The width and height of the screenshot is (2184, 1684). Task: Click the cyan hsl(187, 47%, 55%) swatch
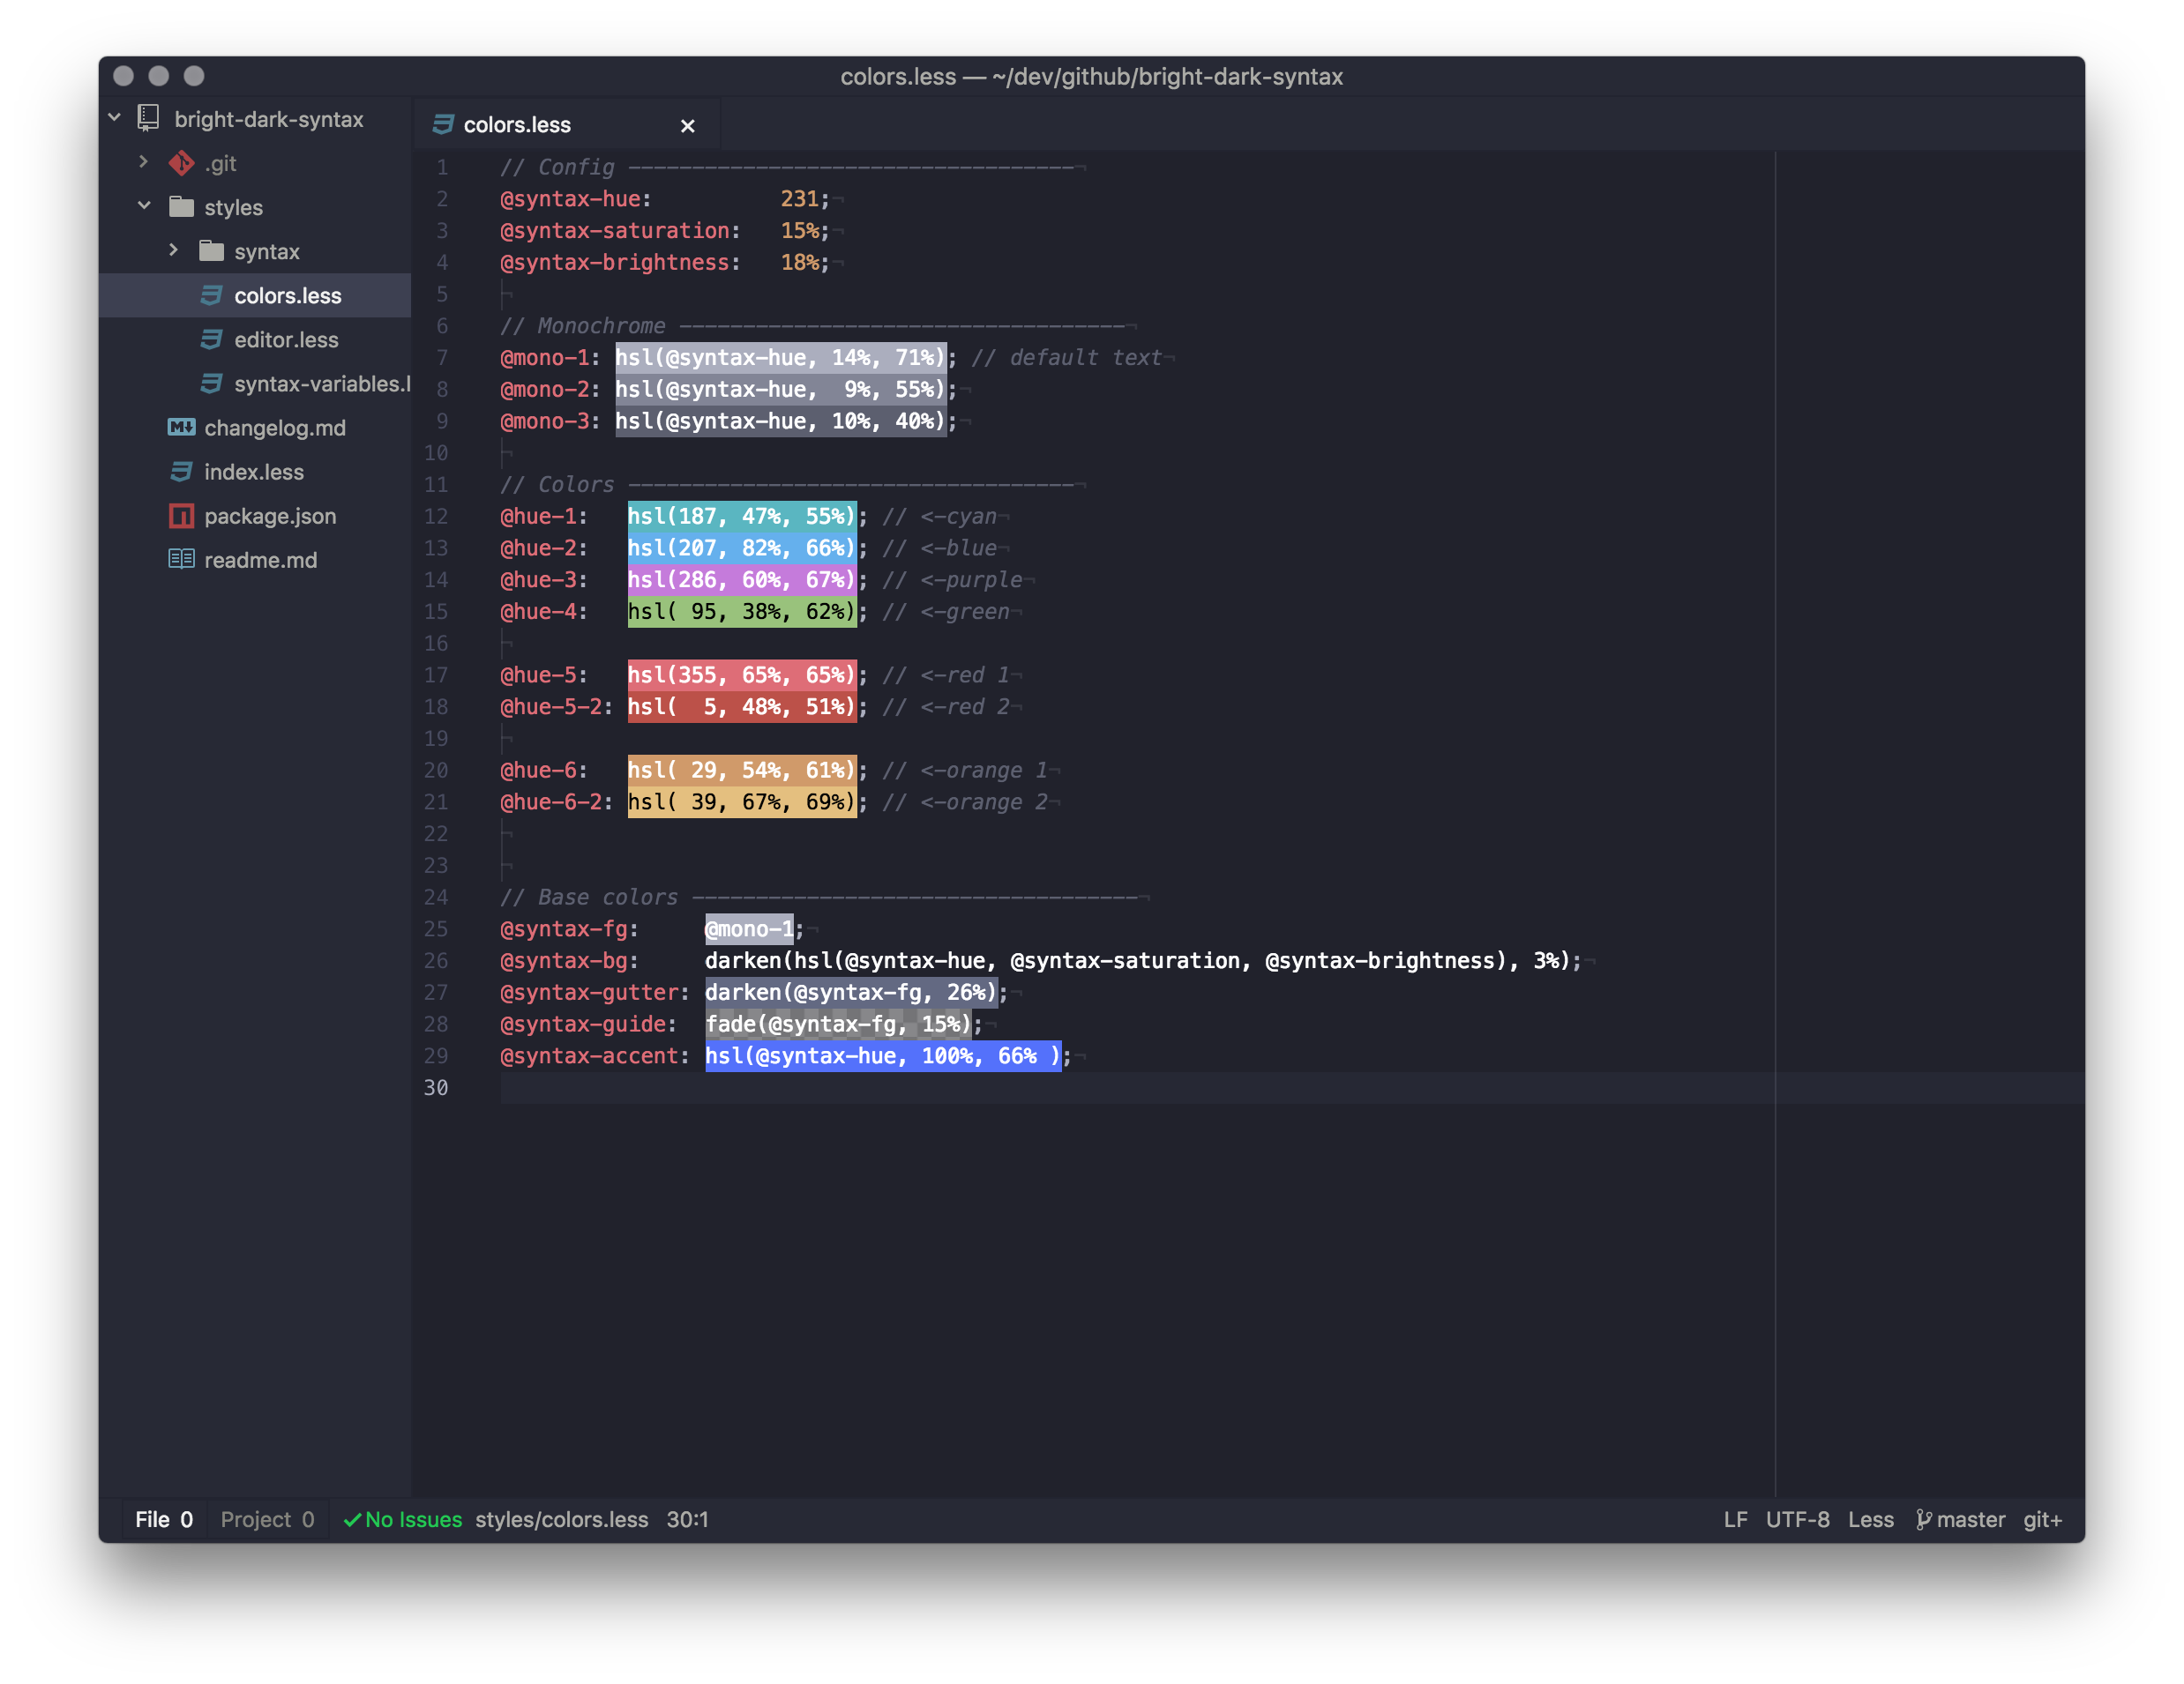[741, 516]
